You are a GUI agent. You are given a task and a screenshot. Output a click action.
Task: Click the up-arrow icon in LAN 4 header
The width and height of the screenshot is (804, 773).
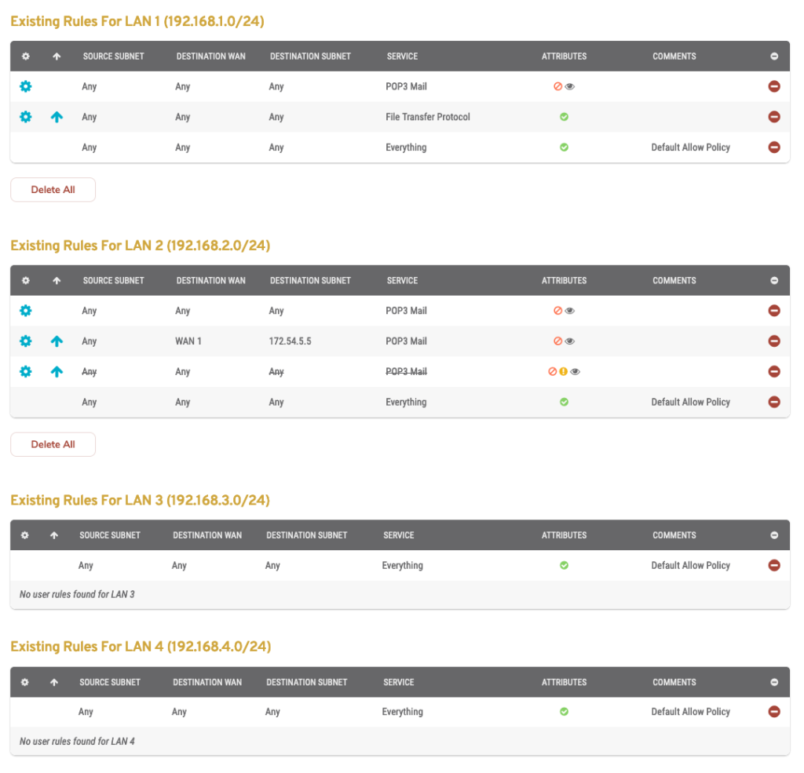53,682
